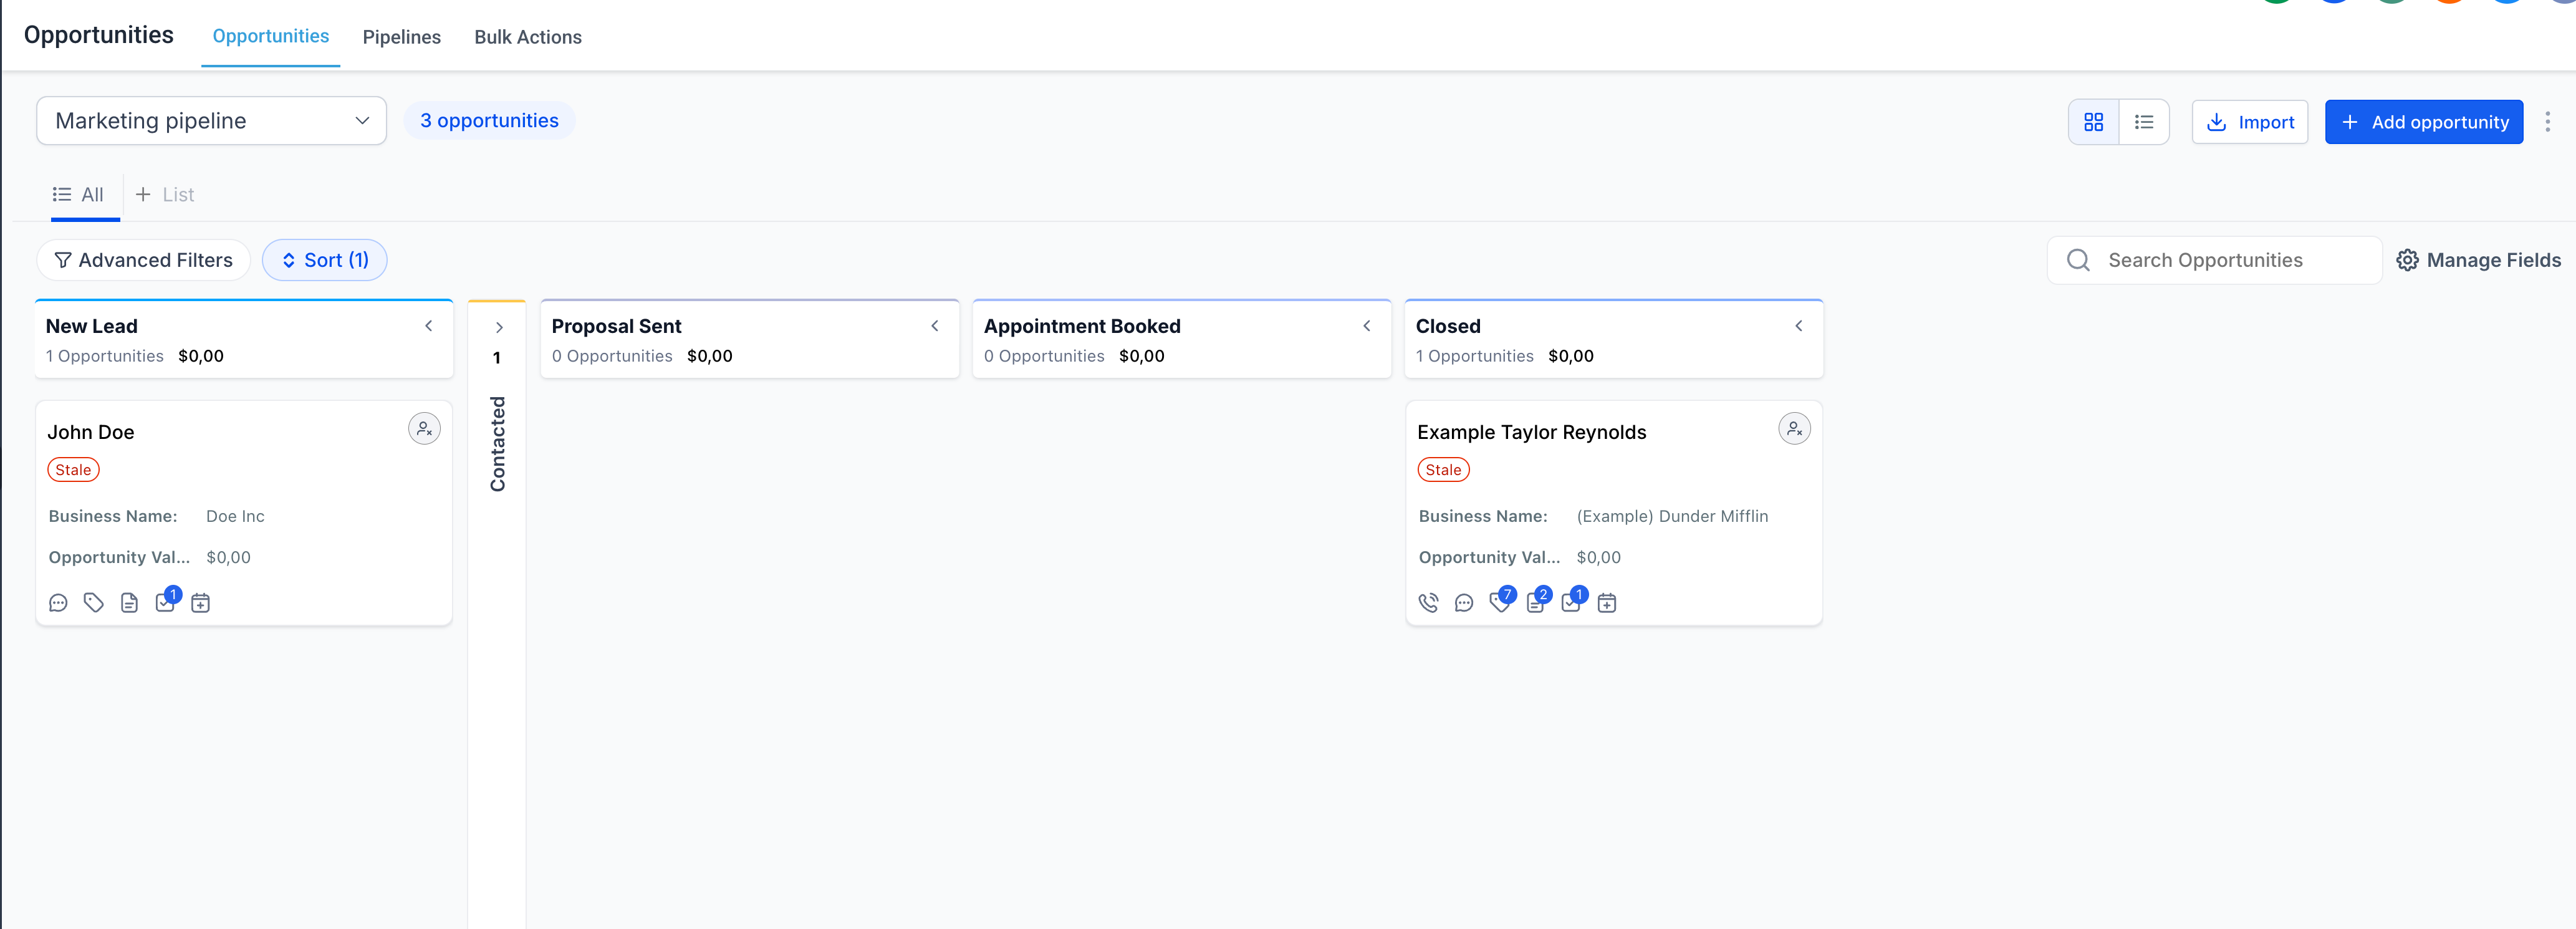Open notes icon on John Doe card
2576x929 pixels.
click(x=129, y=603)
